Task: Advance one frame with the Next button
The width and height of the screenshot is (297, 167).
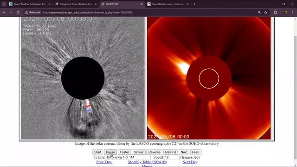Action: point(184,152)
